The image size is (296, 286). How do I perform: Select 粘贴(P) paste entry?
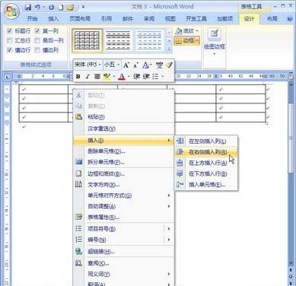(96, 117)
